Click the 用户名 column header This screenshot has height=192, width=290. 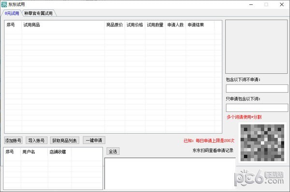point(34,152)
